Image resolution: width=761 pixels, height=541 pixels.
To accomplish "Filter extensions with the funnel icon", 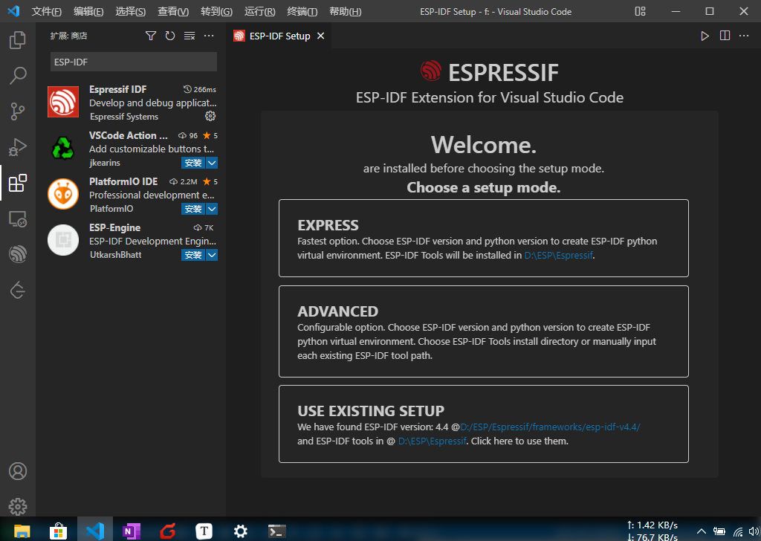I will pos(151,36).
